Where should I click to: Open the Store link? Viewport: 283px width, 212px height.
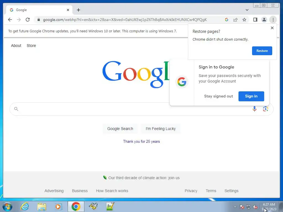31,46
